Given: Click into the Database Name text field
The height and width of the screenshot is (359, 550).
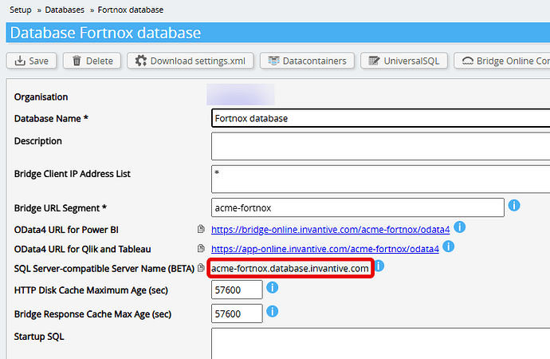Looking at the screenshot, I should pyautogui.click(x=379, y=118).
